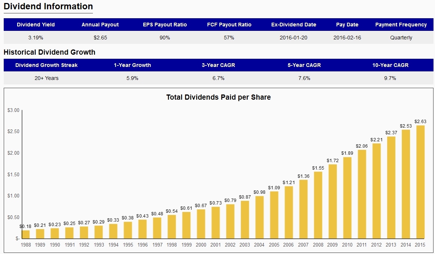Select the Quarterly payment frequency value

401,38
